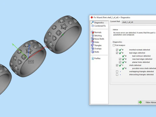Image resolution: width=156 pixels, height=117 pixels.
Task: Open the Shells page
Action: (95, 52)
